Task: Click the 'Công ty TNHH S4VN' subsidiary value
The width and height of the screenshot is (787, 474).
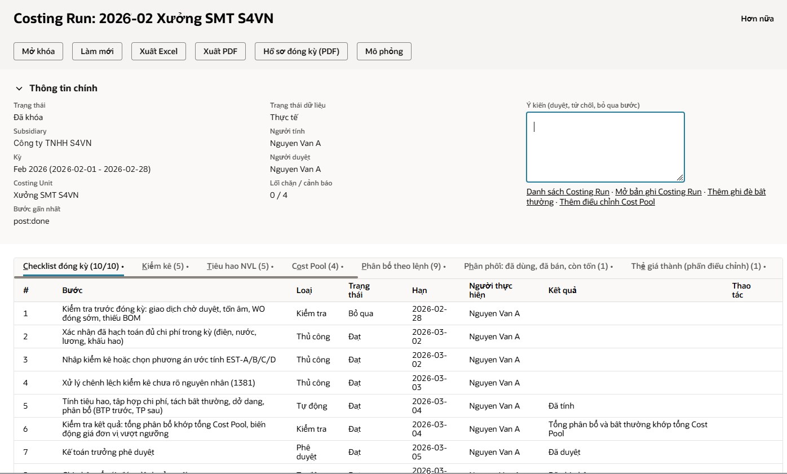Action: point(52,143)
